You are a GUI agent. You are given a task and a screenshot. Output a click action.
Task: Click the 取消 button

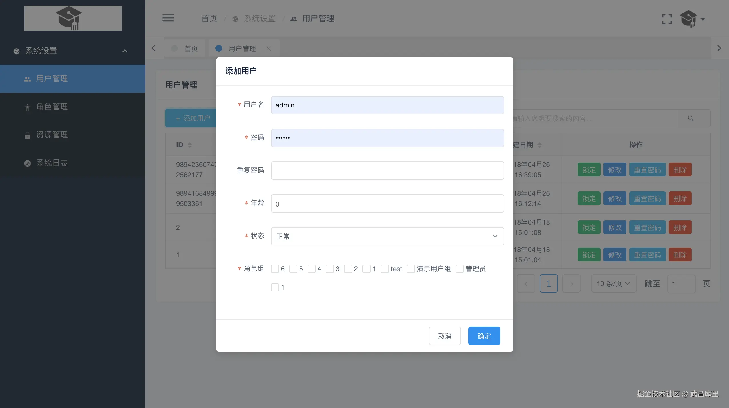click(x=444, y=336)
